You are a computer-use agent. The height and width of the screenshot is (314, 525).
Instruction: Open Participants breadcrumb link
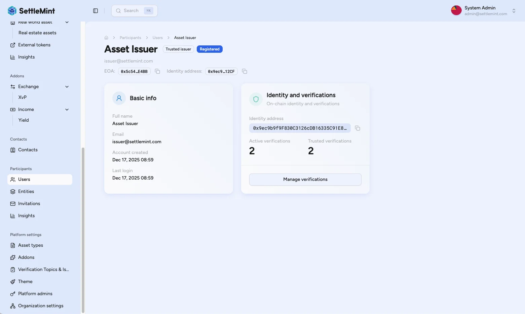pyautogui.click(x=130, y=38)
